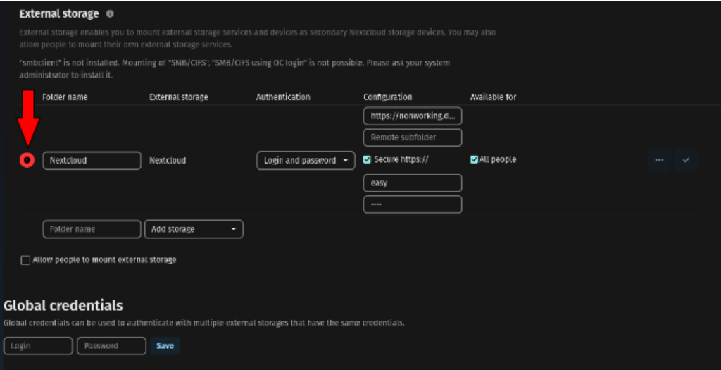
Task: Click the red storage status indicator icon
Action: 27,160
